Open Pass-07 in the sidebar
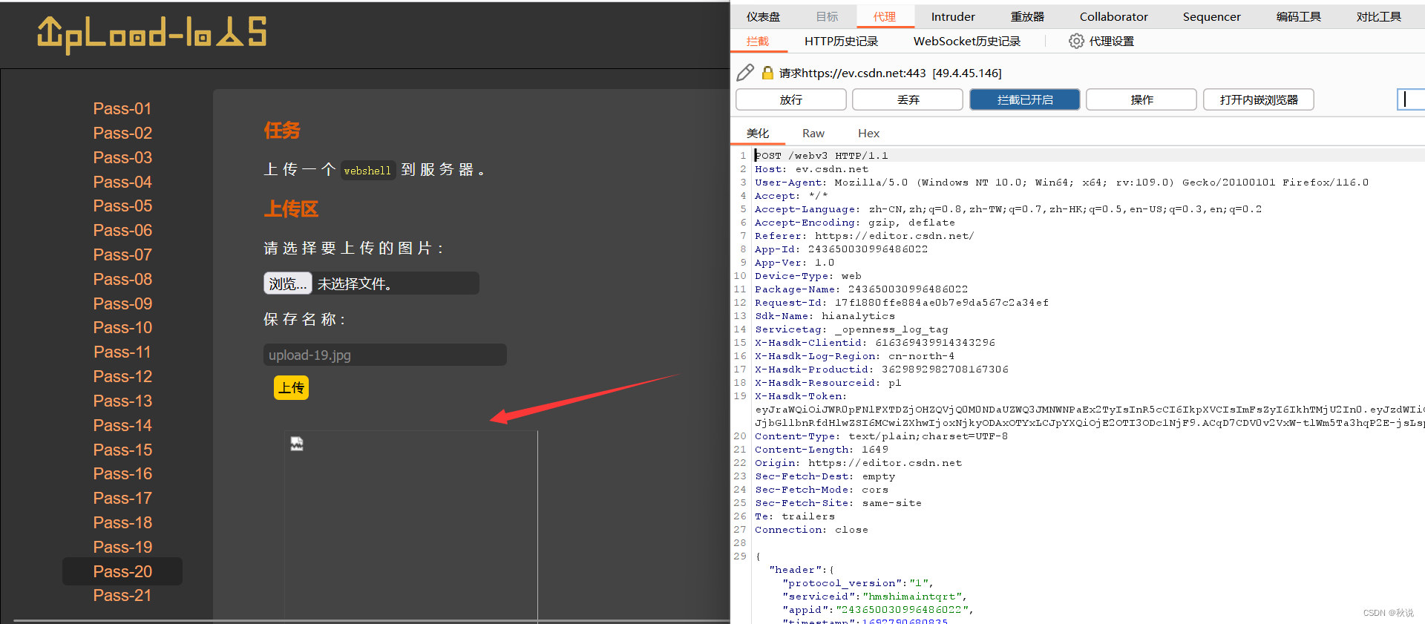 point(122,254)
